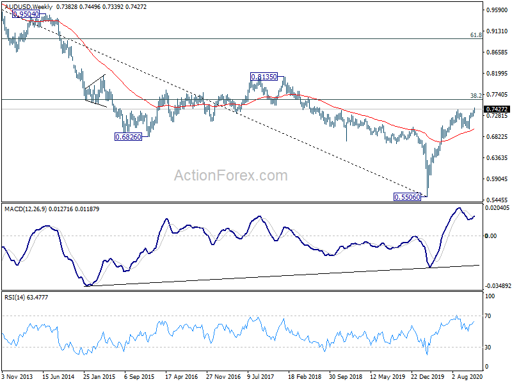Click the 18 Feb 2018 date label

click(x=305, y=376)
